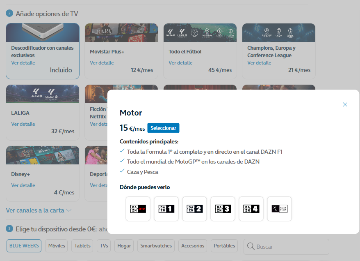The width and height of the screenshot is (360, 261).
Task: Select the Disney+ option card image
Action: (43, 155)
